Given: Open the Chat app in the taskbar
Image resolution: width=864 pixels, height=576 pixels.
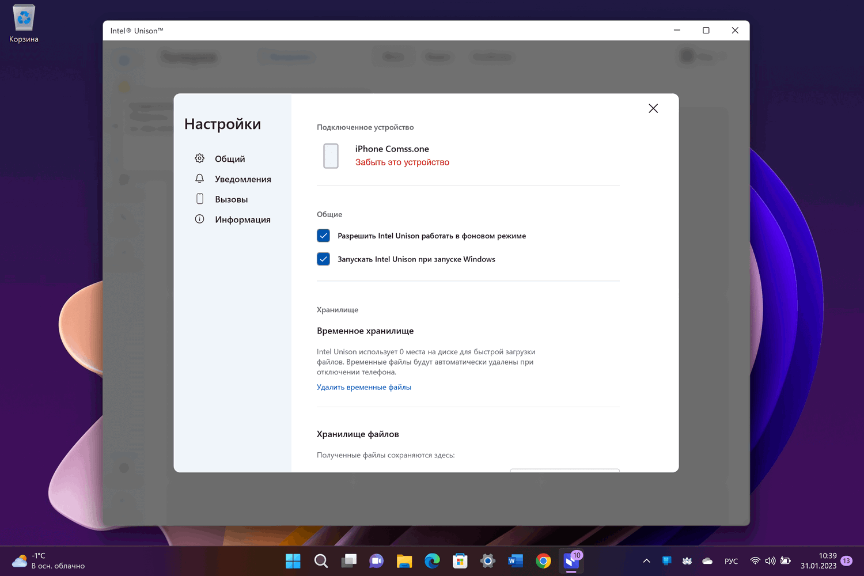Looking at the screenshot, I should (x=376, y=561).
